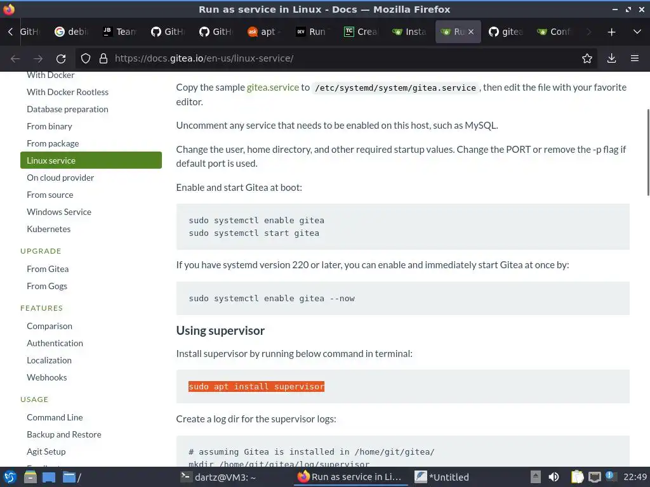650x487 pixels.
Task: Open 'From source' sidebar page
Action: [x=50, y=195]
